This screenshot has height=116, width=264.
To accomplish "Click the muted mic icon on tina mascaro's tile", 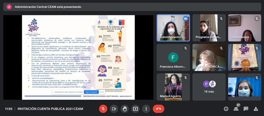I will pyautogui.click(x=257, y=19).
